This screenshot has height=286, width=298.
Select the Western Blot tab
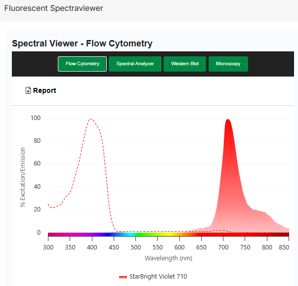(x=185, y=64)
